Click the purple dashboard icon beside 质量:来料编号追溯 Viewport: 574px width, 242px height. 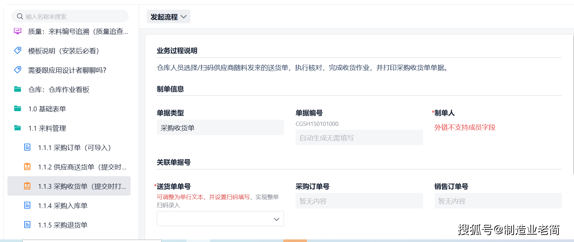[17, 31]
